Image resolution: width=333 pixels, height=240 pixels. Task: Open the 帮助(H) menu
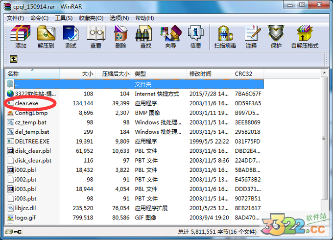coord(144,18)
